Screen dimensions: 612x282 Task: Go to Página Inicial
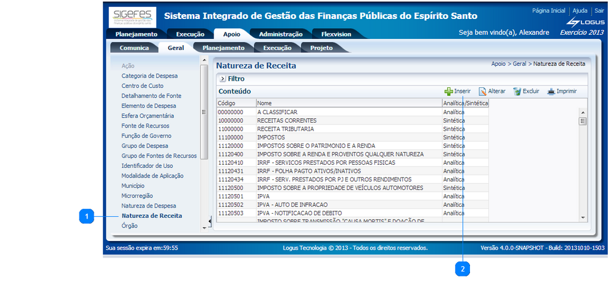point(548,11)
